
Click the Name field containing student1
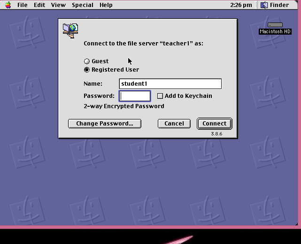click(x=170, y=84)
